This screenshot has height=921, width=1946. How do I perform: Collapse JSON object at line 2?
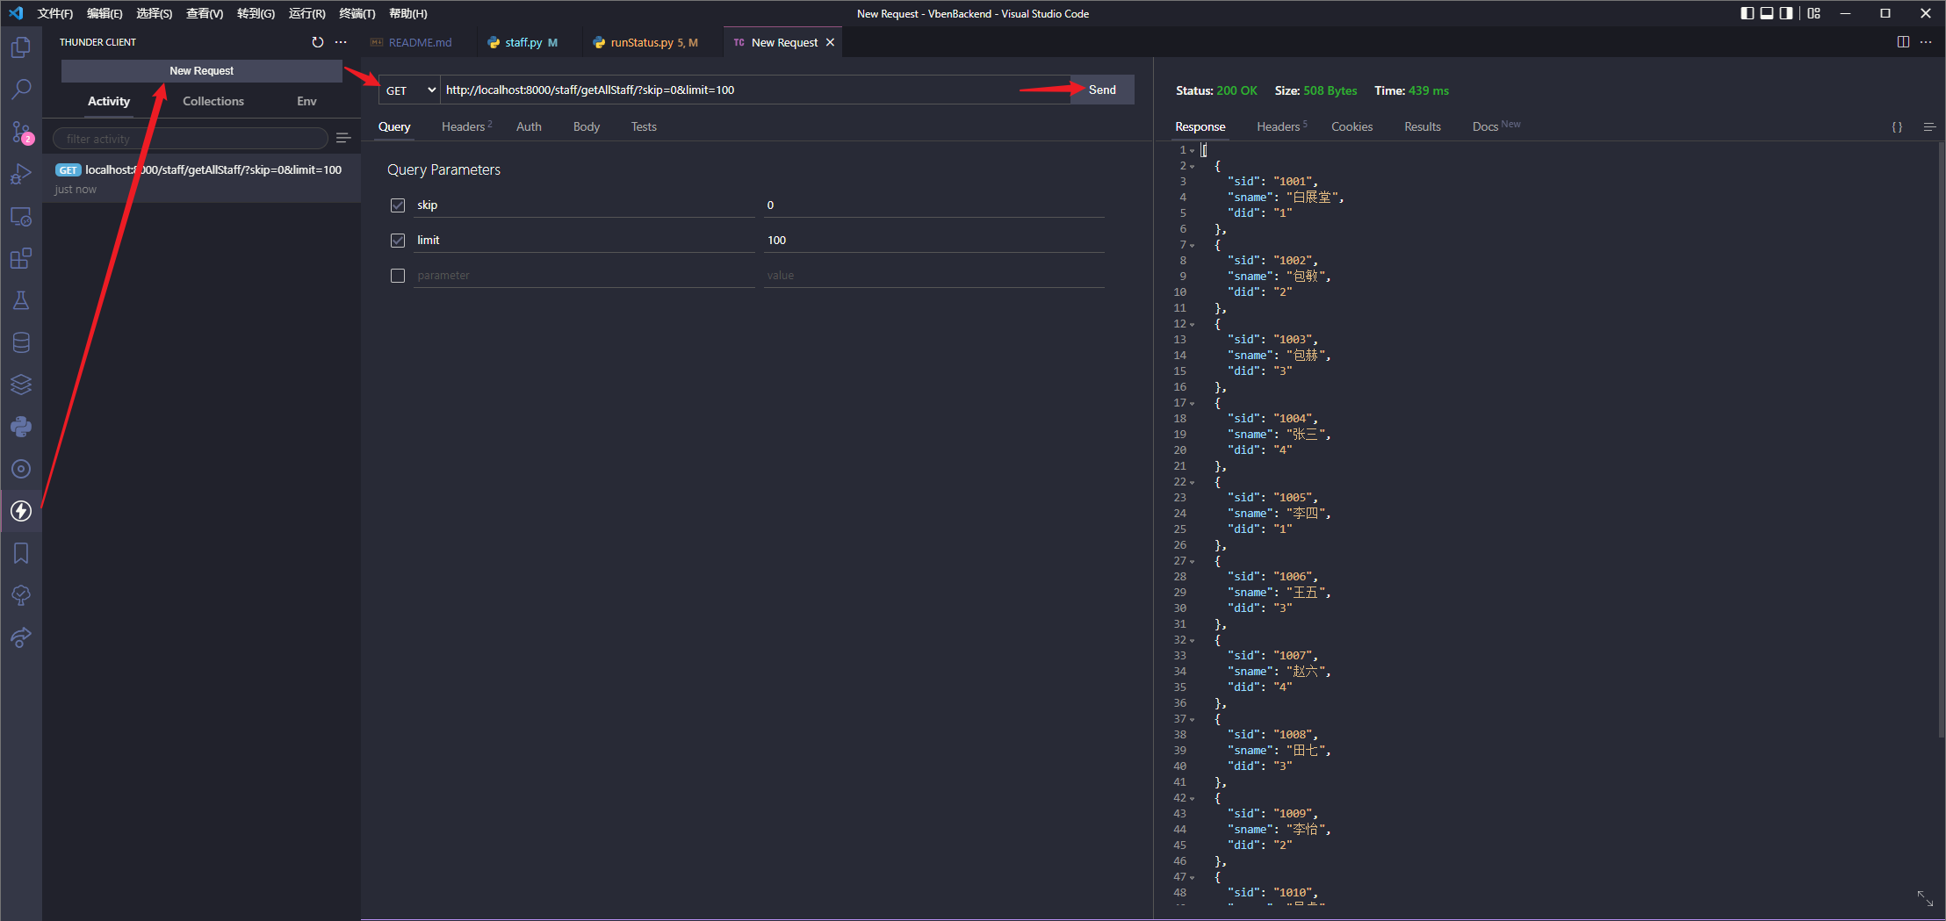(x=1193, y=166)
